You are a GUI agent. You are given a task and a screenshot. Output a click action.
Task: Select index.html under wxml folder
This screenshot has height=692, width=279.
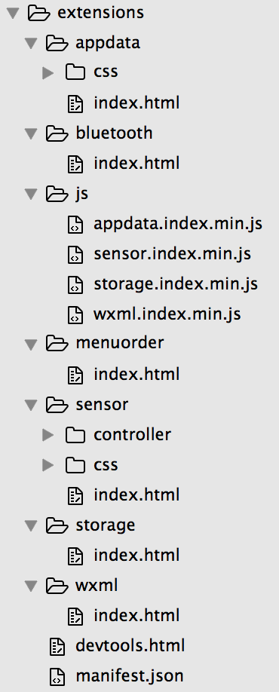pos(136,616)
